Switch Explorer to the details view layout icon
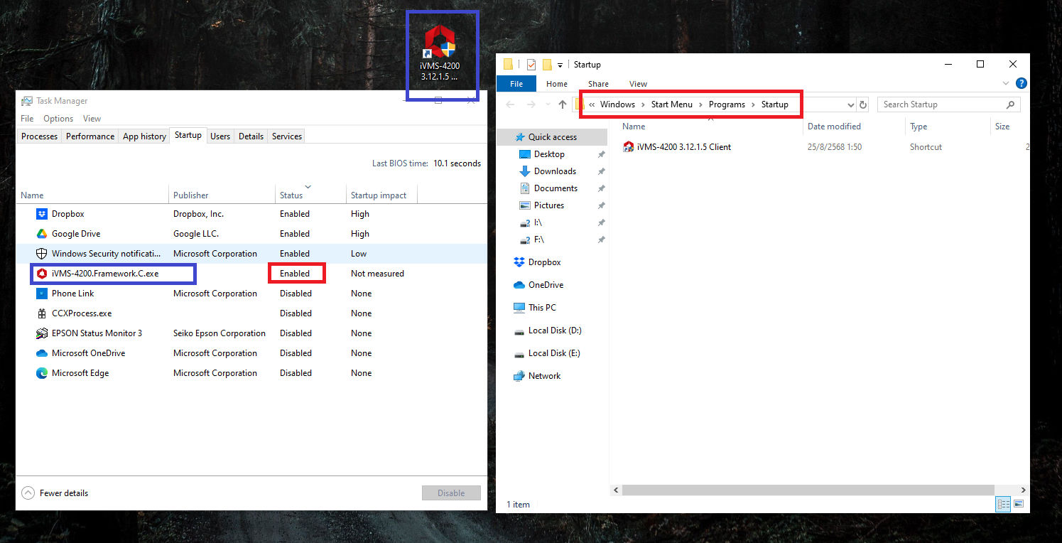This screenshot has height=543, width=1062. tap(1003, 504)
